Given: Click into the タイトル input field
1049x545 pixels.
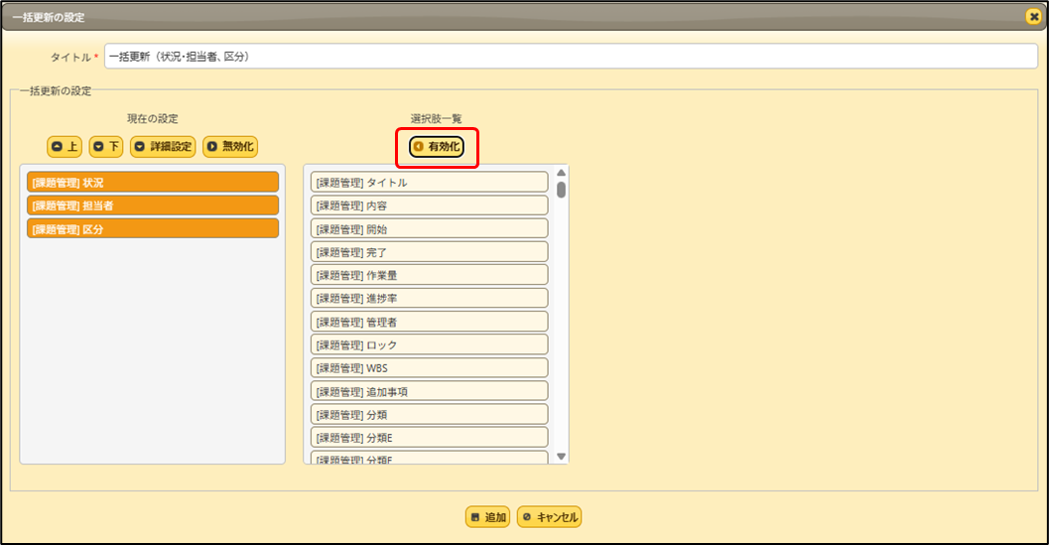Looking at the screenshot, I should point(571,57).
